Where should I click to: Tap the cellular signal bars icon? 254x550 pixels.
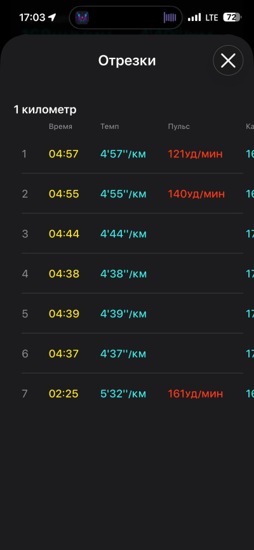tap(194, 17)
